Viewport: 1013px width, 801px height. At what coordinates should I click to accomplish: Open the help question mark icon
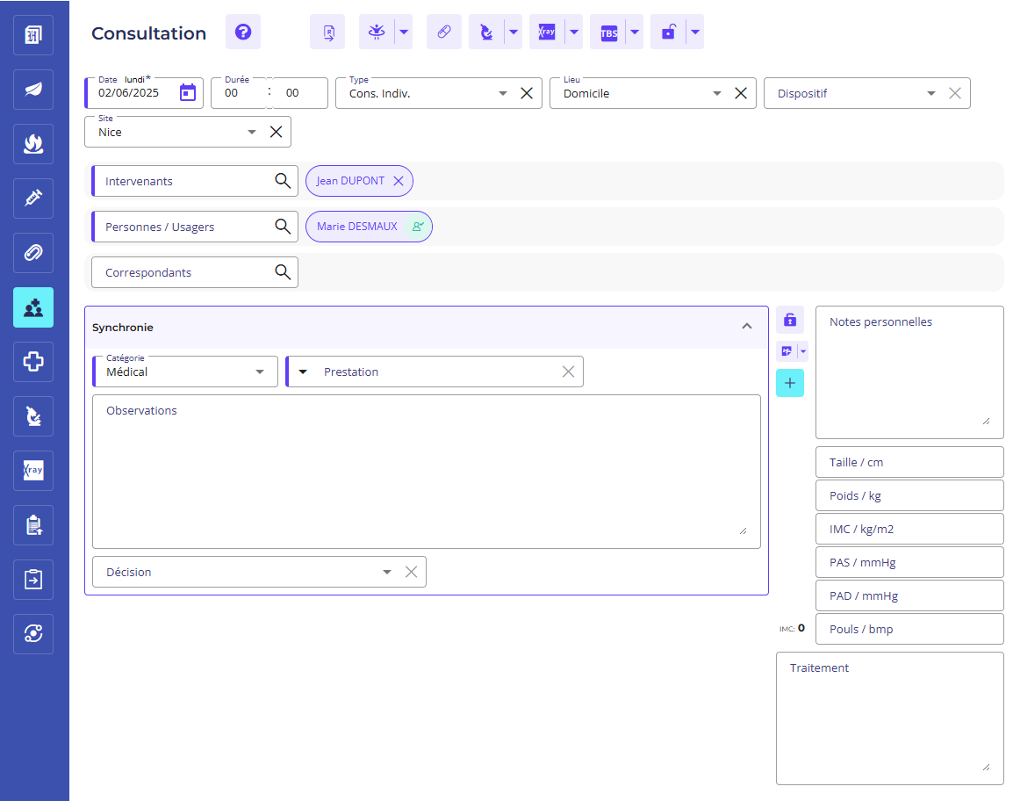coord(243,32)
